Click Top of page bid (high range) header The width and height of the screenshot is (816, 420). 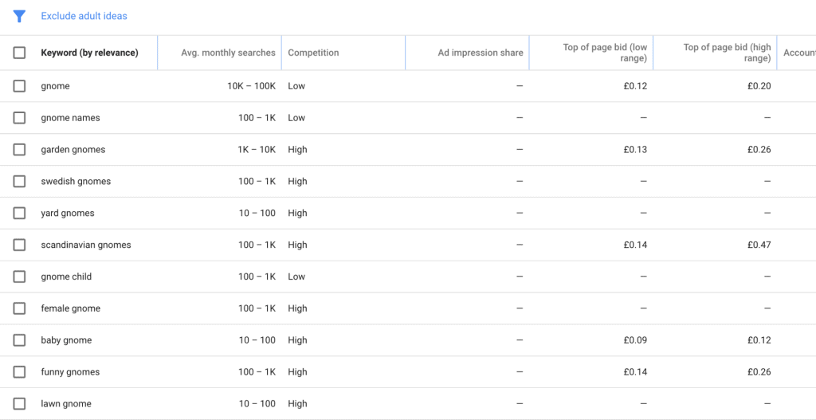727,53
